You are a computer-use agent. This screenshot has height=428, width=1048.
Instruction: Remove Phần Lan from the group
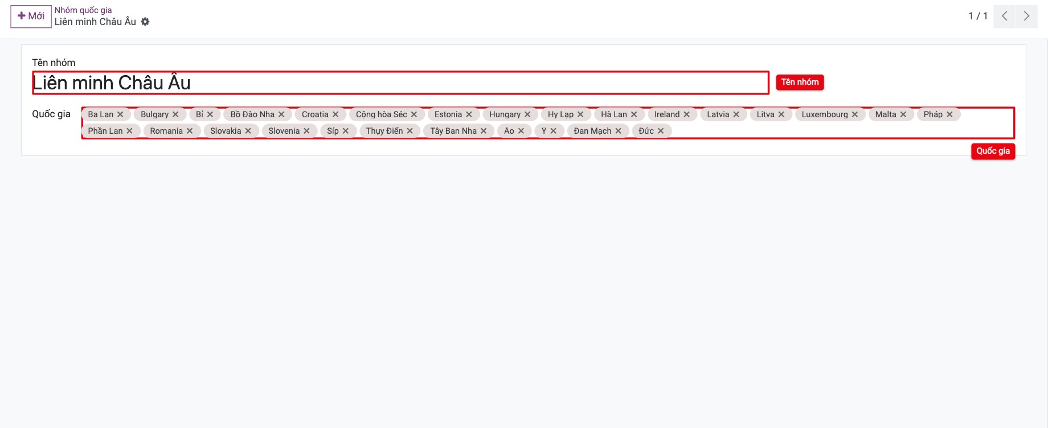(129, 131)
